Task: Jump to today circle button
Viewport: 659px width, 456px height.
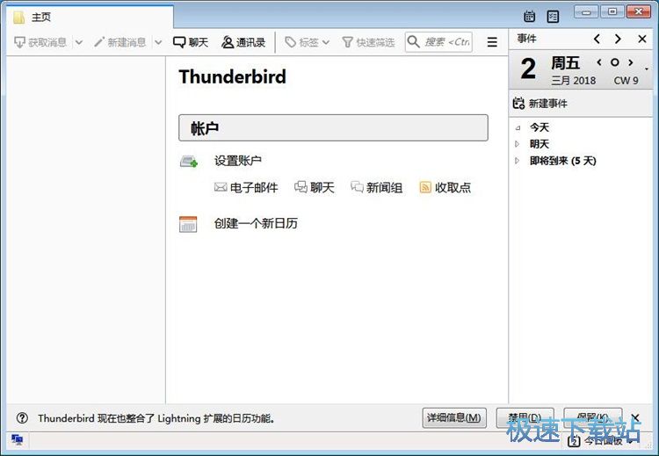Action: [x=615, y=62]
